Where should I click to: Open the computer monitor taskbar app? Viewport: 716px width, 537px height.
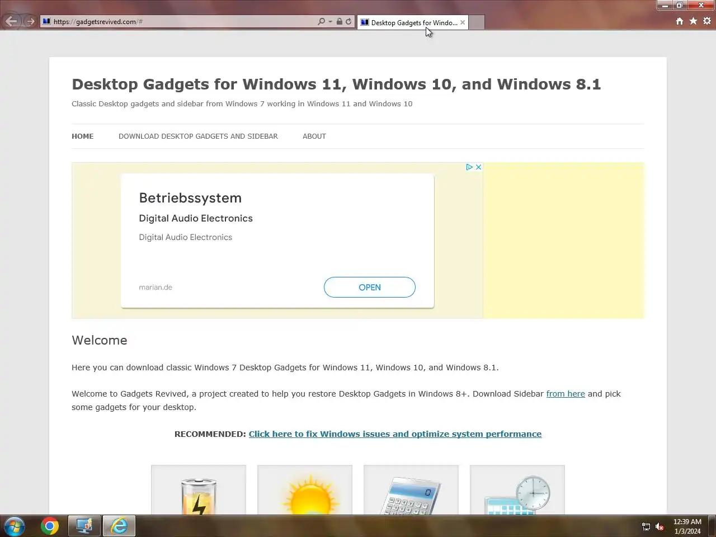coord(84,526)
